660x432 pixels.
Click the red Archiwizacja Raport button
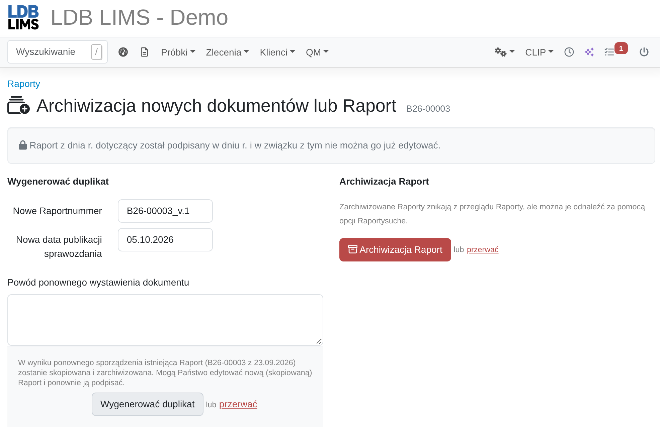pyautogui.click(x=395, y=250)
